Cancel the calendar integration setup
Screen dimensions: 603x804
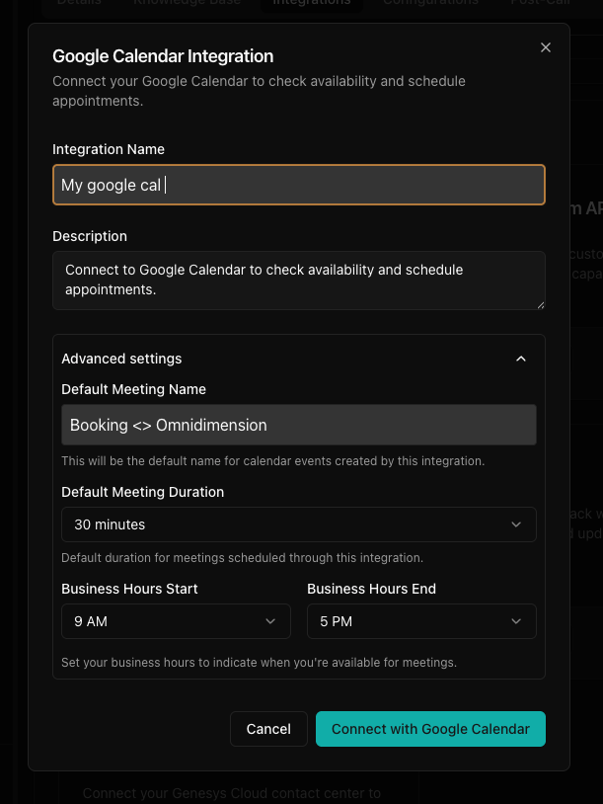pyautogui.click(x=268, y=729)
